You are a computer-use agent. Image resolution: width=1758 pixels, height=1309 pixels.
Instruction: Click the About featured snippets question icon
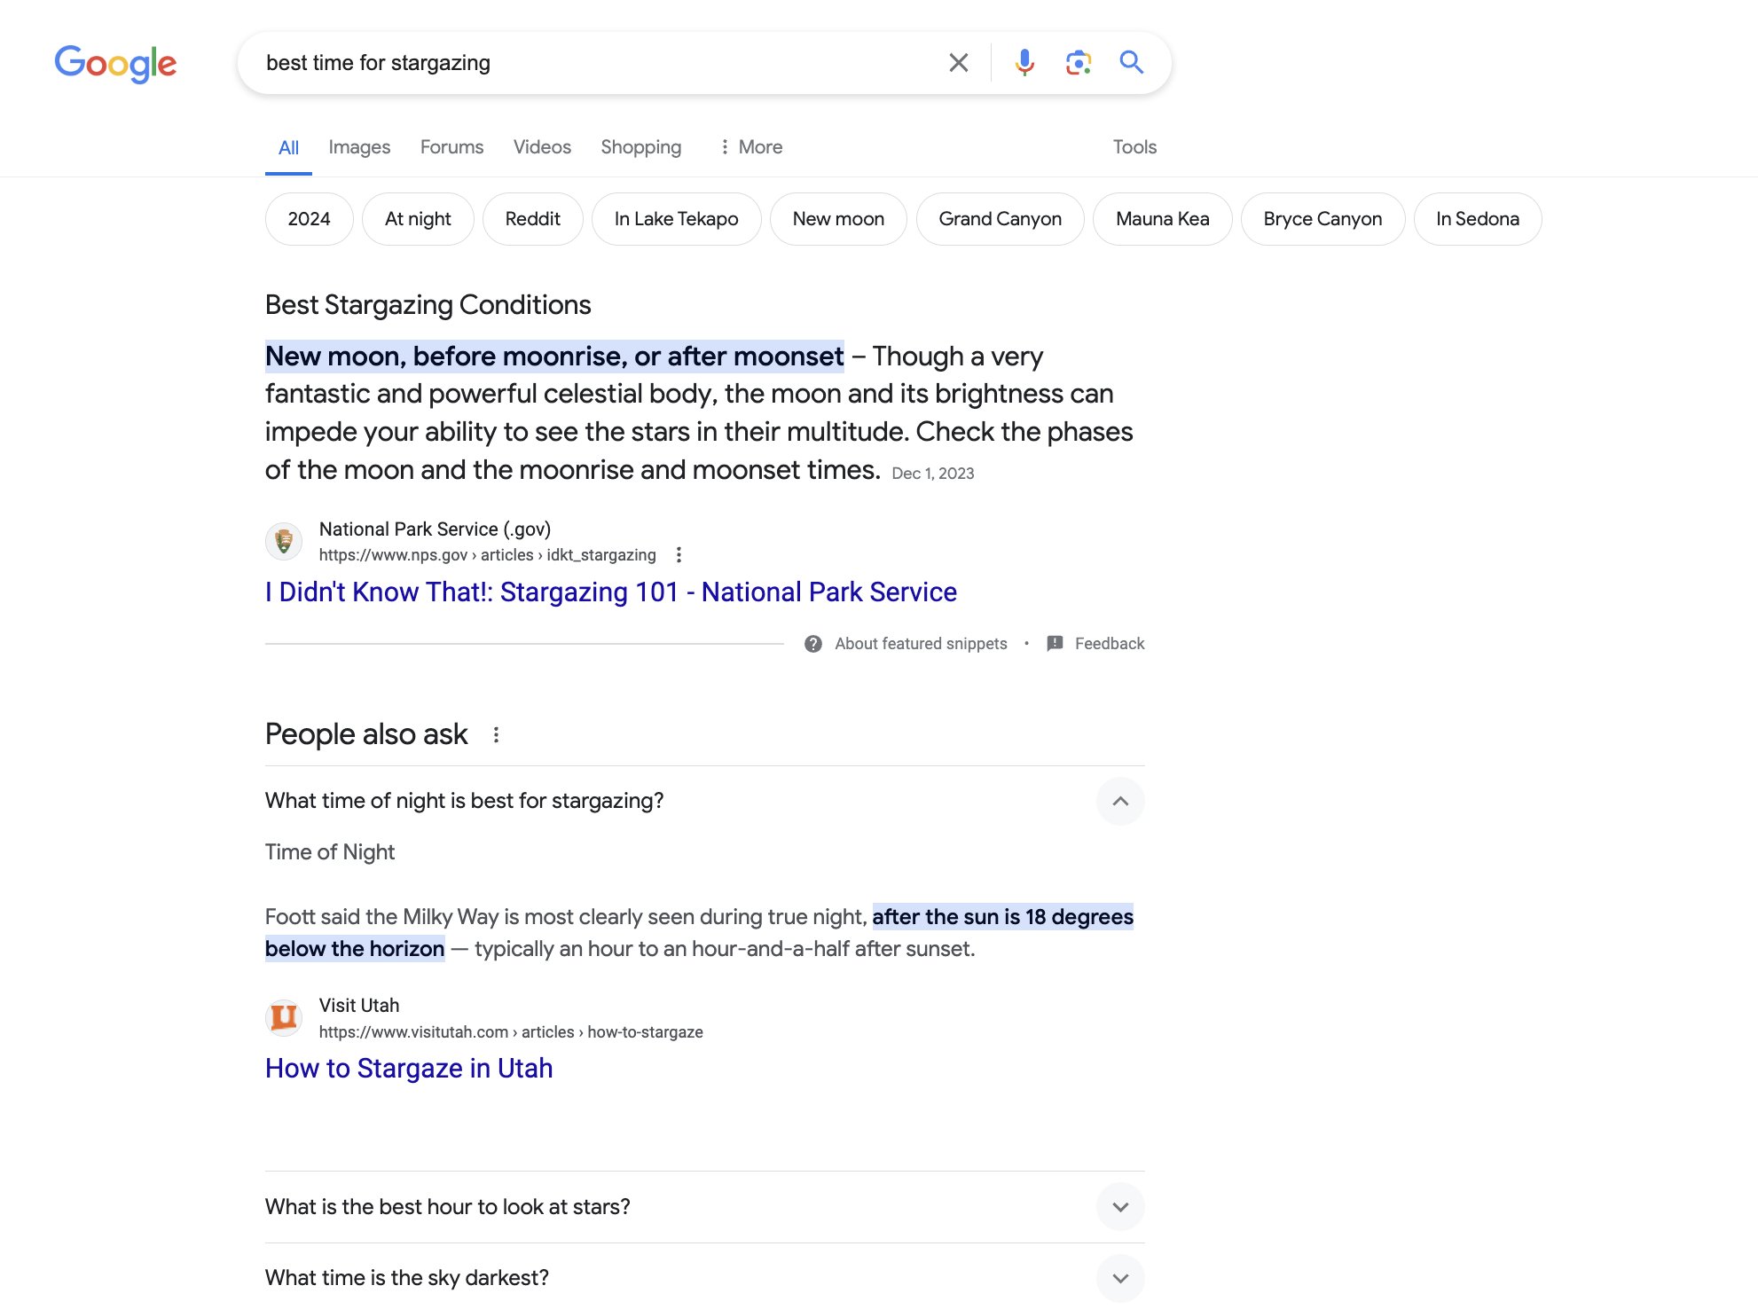[x=813, y=644]
